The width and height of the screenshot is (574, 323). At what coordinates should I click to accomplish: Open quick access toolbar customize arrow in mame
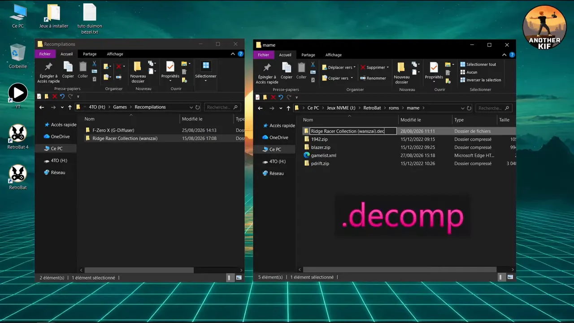(x=296, y=97)
